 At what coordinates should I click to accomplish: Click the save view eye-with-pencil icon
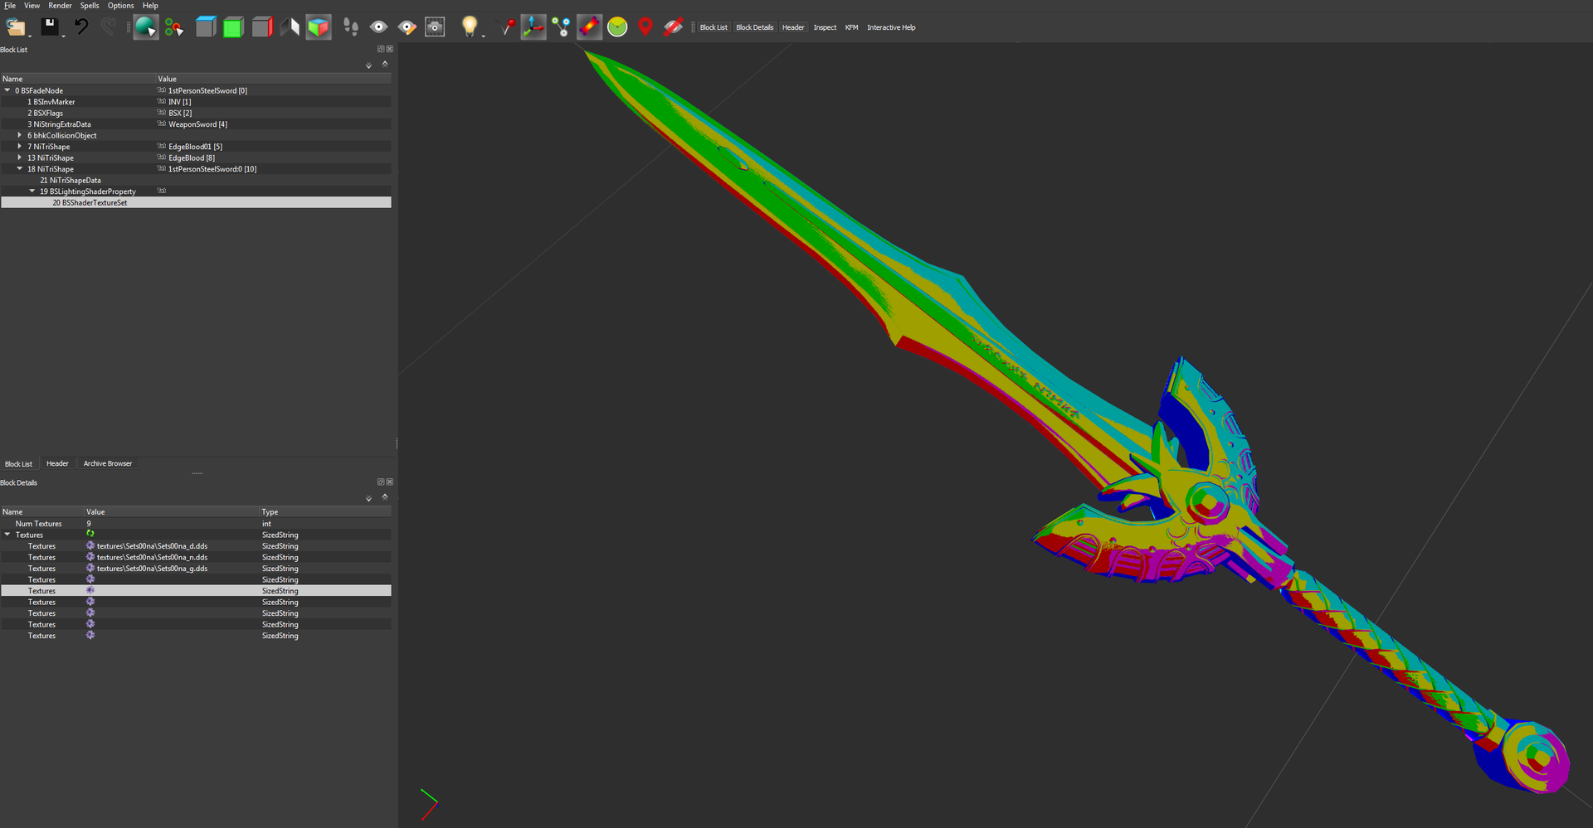[x=407, y=27]
